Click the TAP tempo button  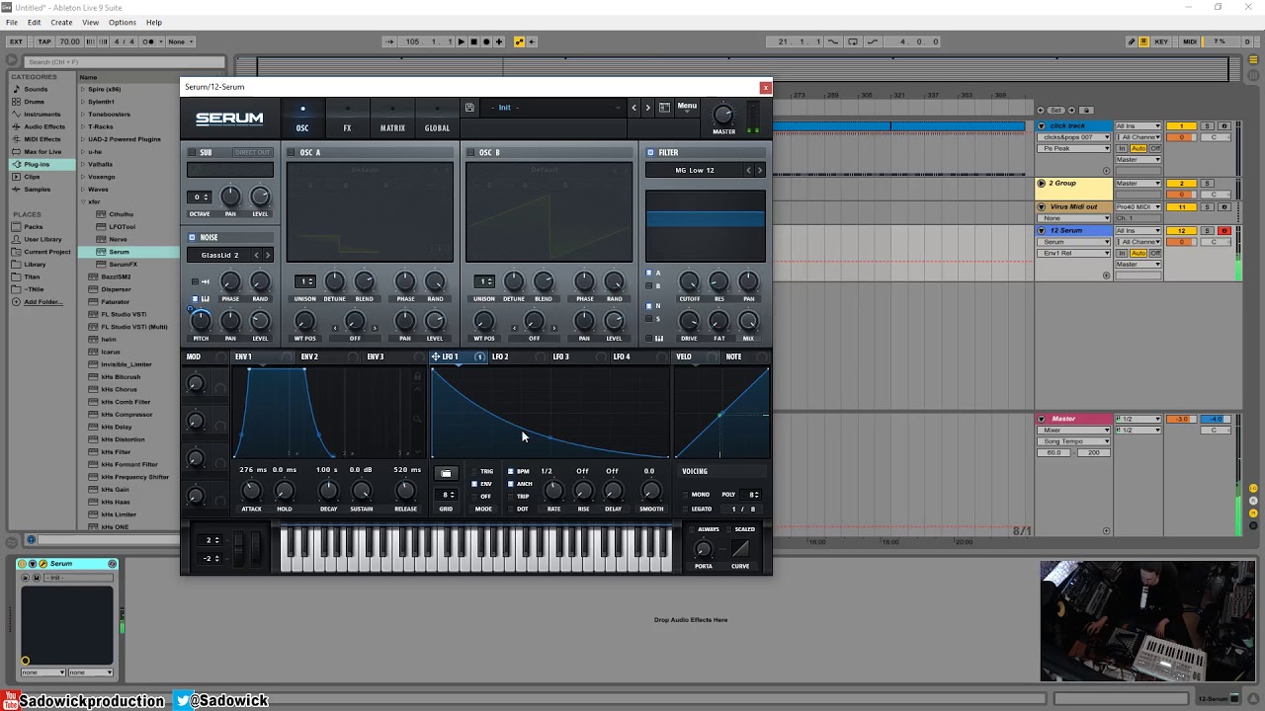tap(44, 41)
